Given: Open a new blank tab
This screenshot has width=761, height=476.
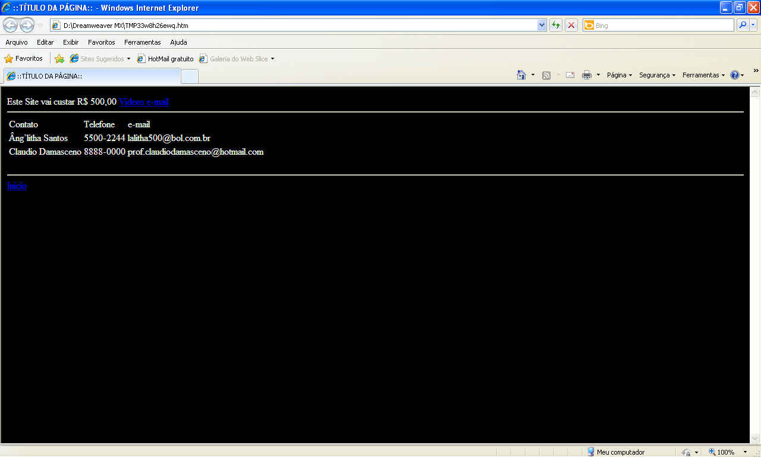Looking at the screenshot, I should 190,76.
